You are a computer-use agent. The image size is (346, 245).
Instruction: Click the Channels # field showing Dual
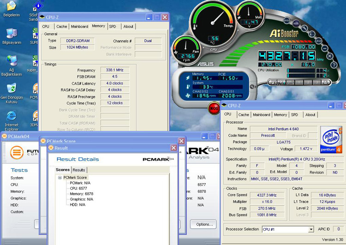pyautogui.click(x=148, y=41)
